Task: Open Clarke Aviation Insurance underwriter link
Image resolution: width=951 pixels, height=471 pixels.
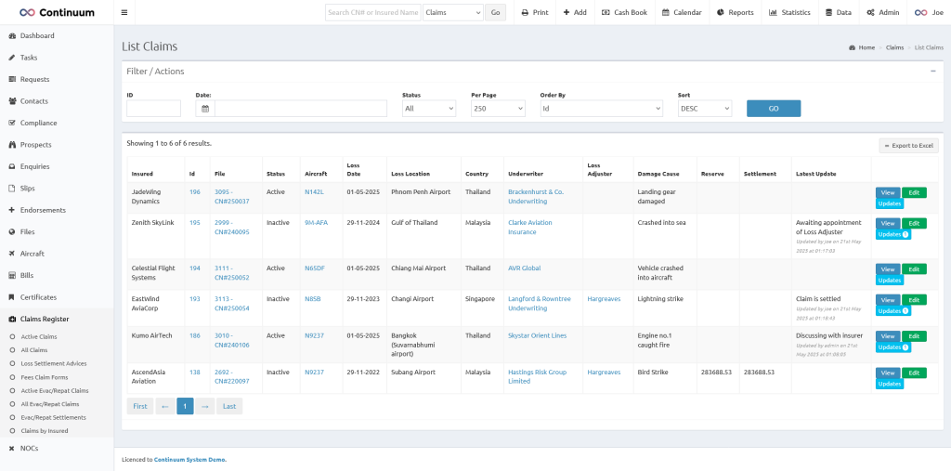Action: [530, 227]
